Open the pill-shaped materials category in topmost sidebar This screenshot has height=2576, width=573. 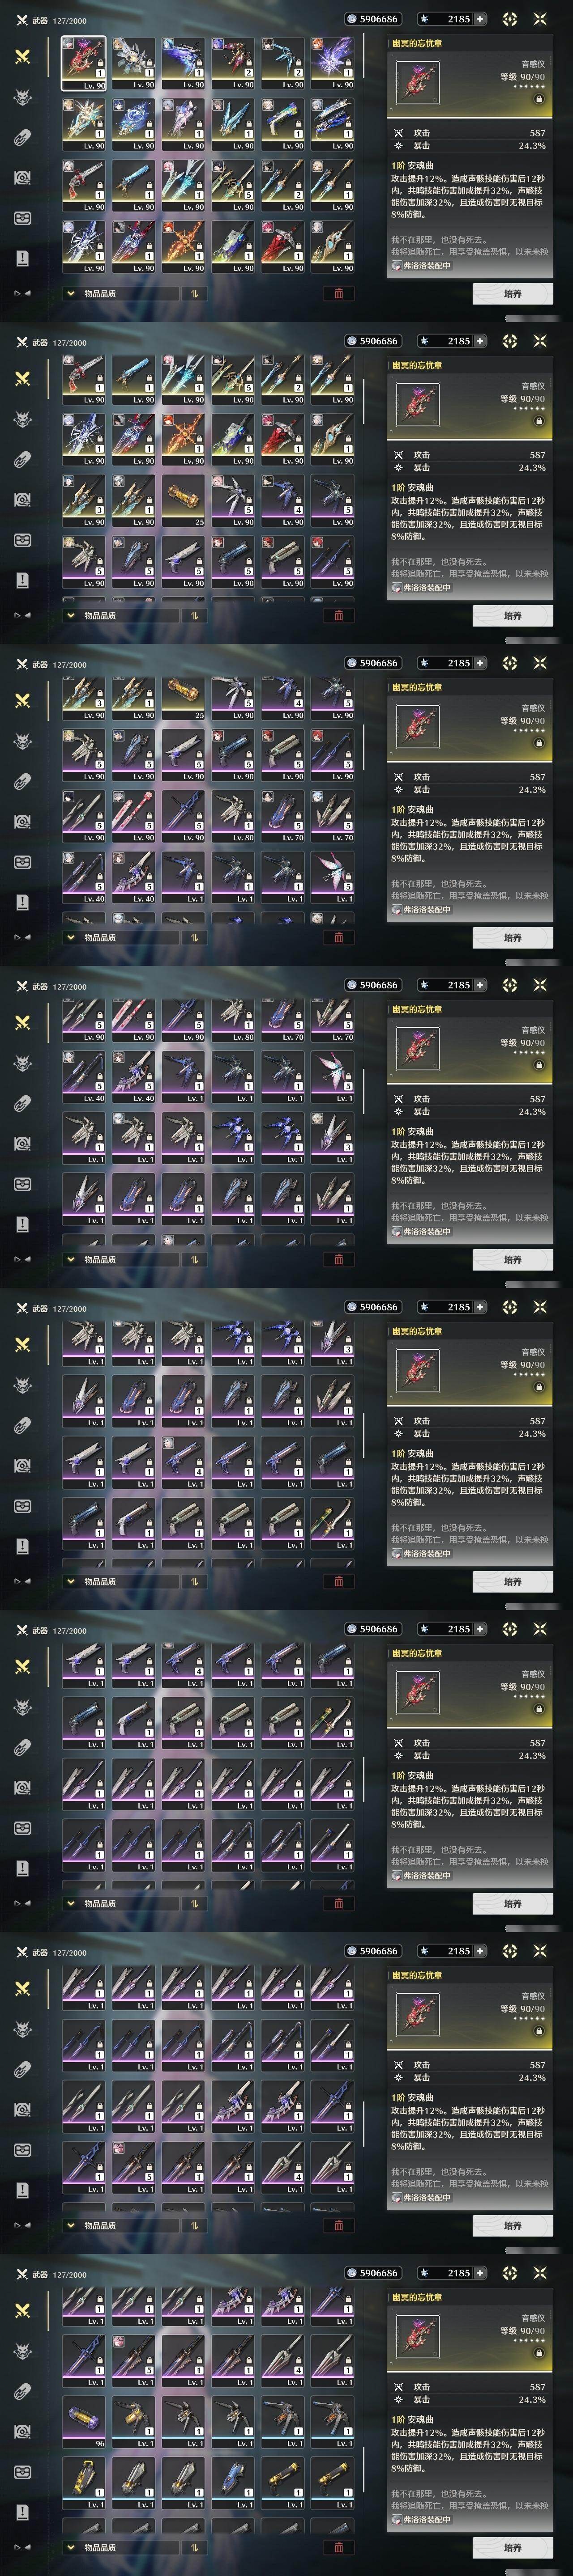click(22, 137)
